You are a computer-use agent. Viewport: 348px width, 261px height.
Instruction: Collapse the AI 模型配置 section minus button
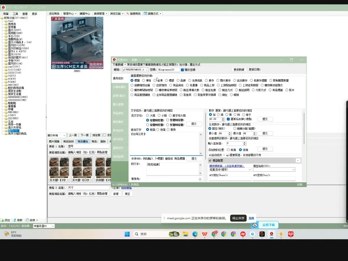(298, 160)
